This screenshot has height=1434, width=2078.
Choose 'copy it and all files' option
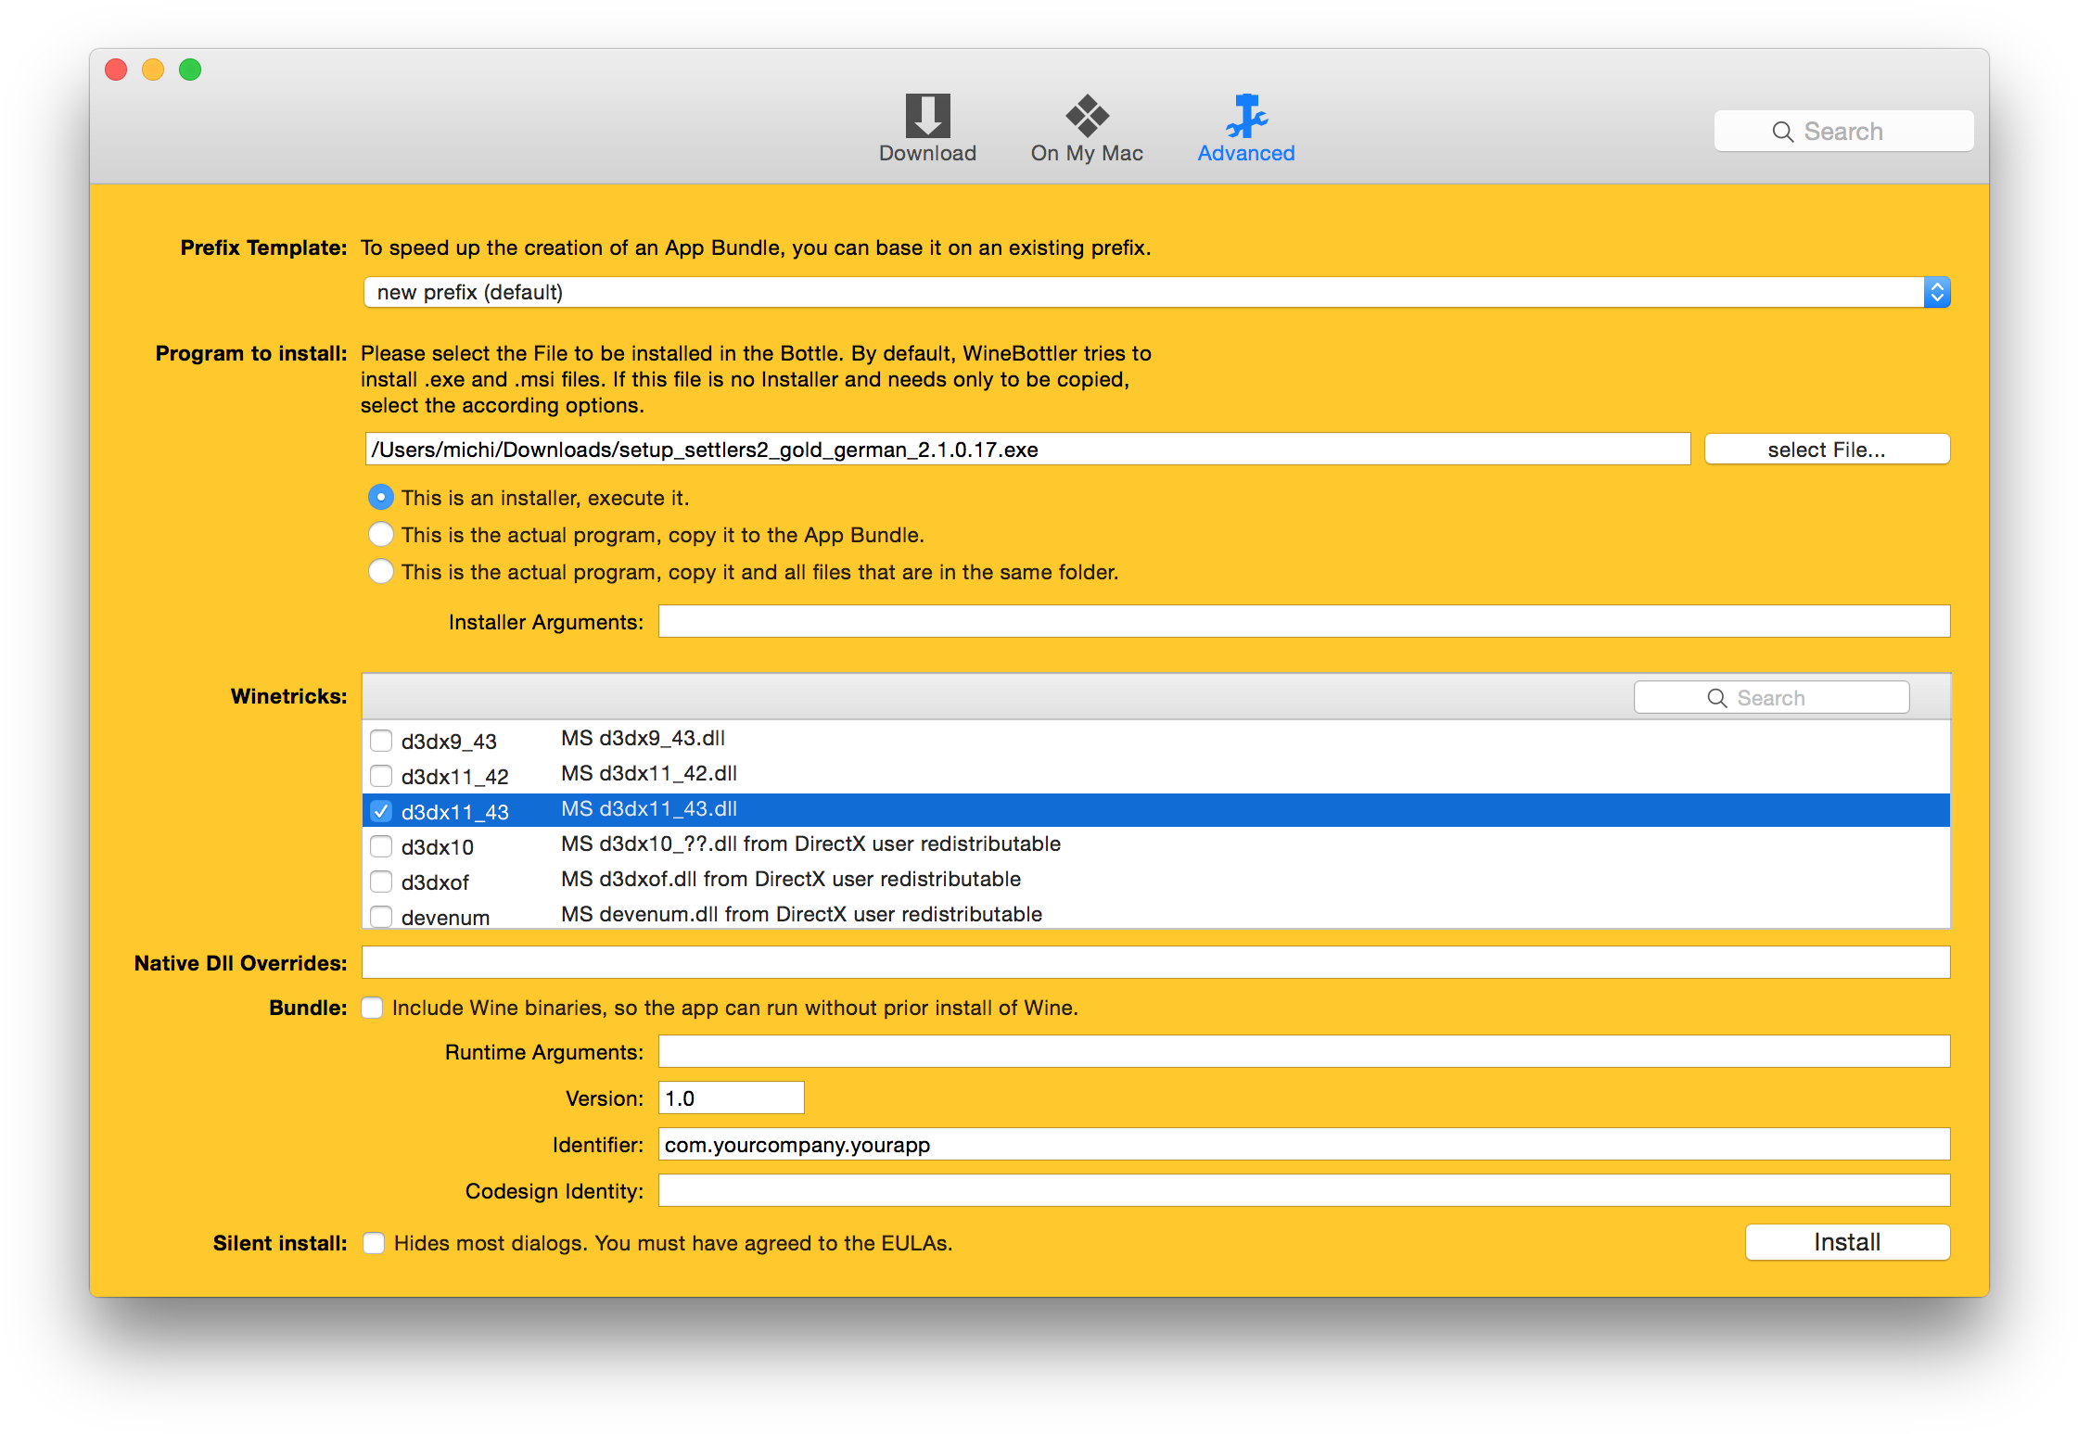point(381,572)
